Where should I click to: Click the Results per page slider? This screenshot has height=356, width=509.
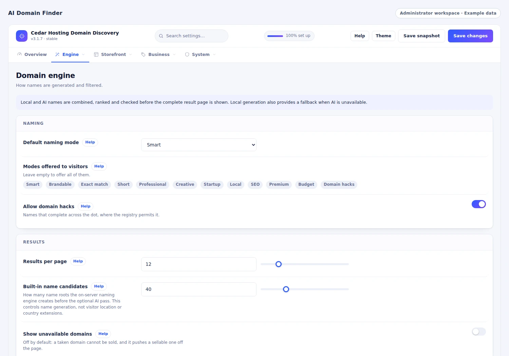[x=305, y=264]
